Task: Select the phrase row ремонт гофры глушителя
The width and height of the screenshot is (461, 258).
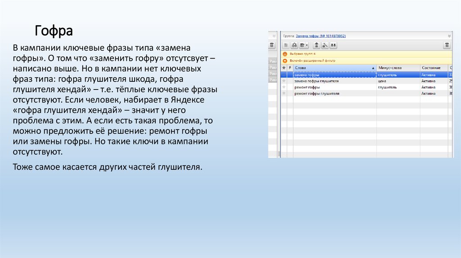Action: coord(366,93)
